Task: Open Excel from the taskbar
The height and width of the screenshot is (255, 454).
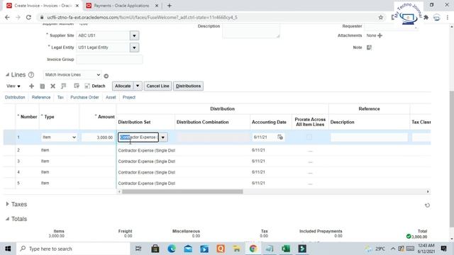Action: coord(286,249)
